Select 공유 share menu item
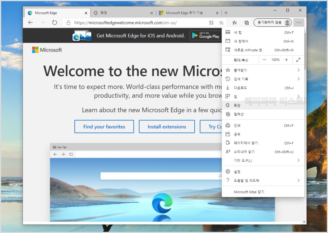This screenshot has width=328, height=233. pos(263,134)
